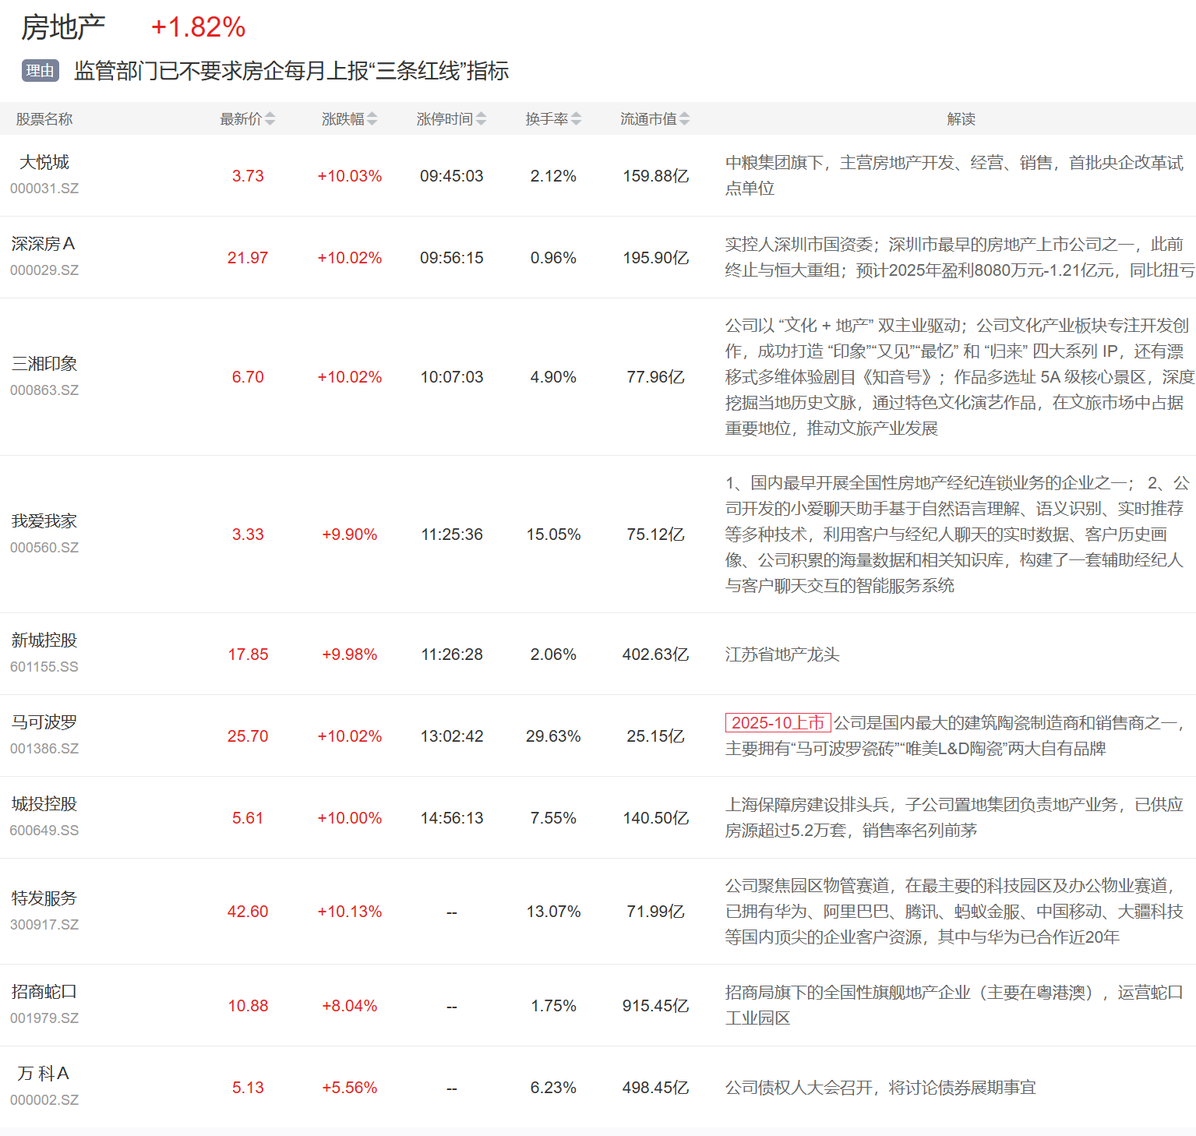
Task: Click the sort icon next to 流通市值
Action: coord(685,119)
